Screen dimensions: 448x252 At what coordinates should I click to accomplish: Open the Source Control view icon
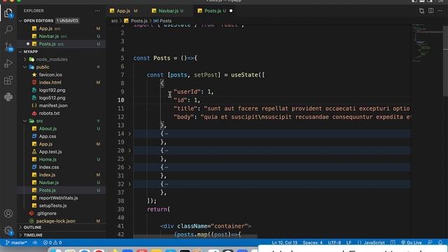coord(8,47)
